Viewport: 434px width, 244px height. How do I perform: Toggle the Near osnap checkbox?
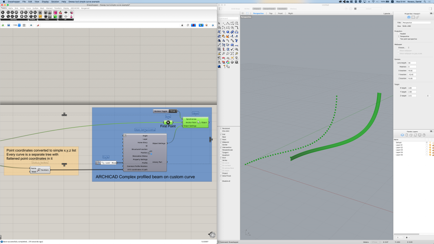coord(221,137)
